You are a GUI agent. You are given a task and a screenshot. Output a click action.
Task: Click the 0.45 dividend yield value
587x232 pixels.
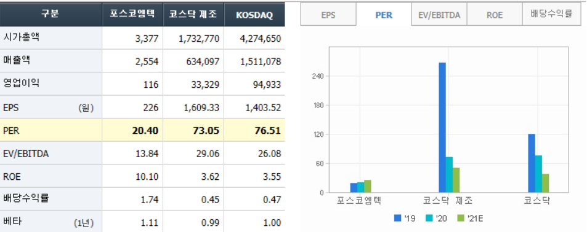(210, 200)
